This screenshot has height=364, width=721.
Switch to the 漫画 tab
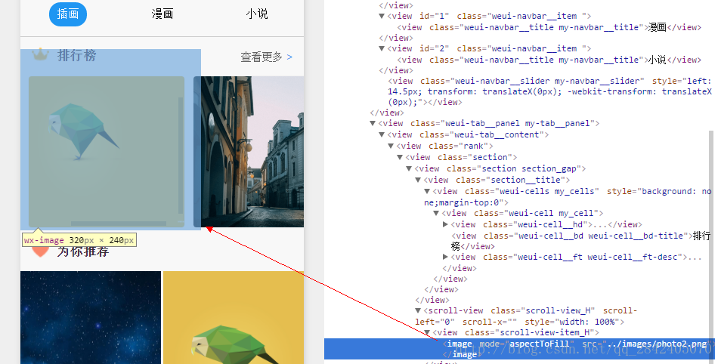click(x=162, y=14)
